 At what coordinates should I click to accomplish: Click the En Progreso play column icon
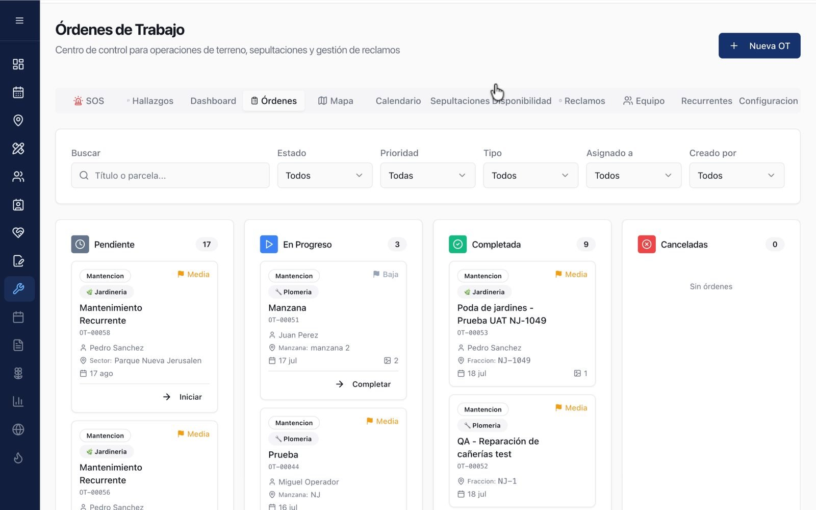(x=269, y=245)
